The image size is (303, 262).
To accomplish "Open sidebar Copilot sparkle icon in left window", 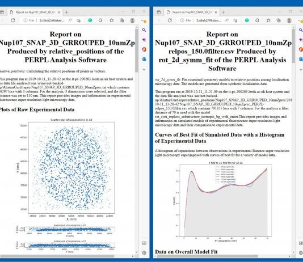I will click(144, 40).
